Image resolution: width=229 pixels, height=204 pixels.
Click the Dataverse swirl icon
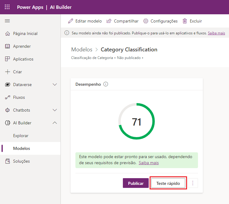coord(7,85)
